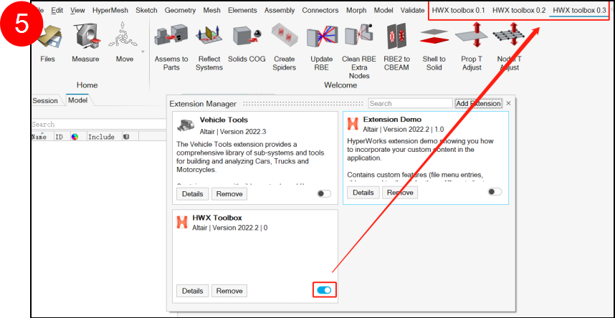
Task: Switch to the Elements ribbon
Action: coord(242,11)
